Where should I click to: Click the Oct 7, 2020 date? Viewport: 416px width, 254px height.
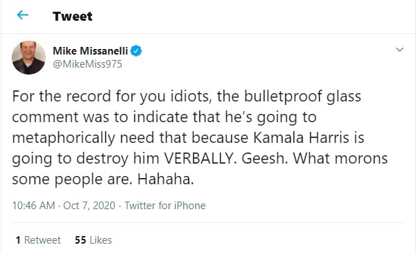coord(89,206)
